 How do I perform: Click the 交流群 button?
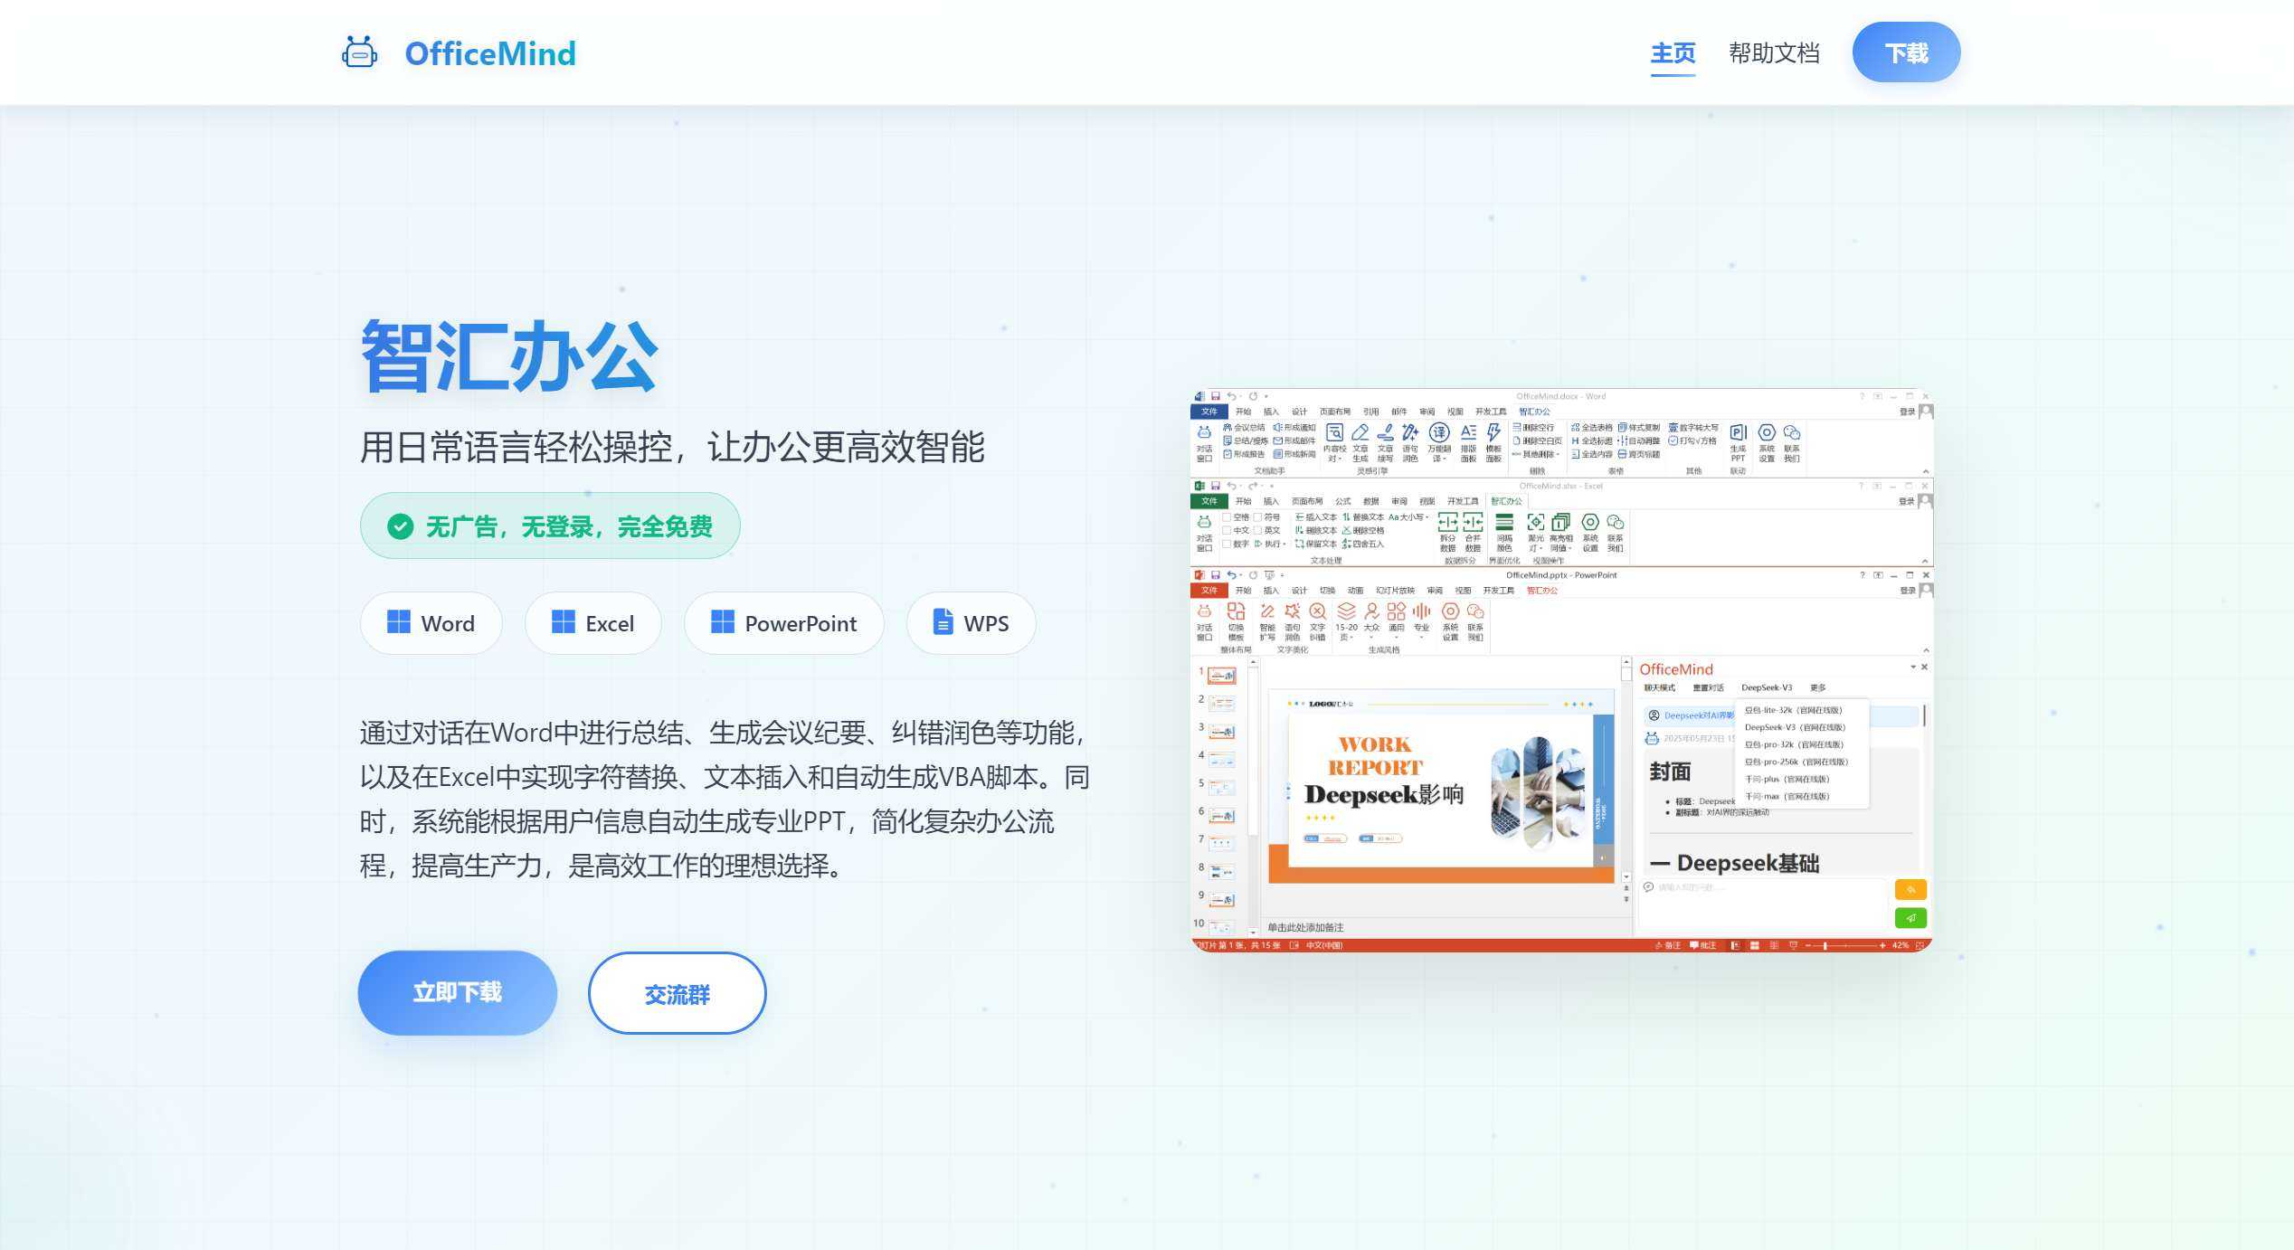677,994
